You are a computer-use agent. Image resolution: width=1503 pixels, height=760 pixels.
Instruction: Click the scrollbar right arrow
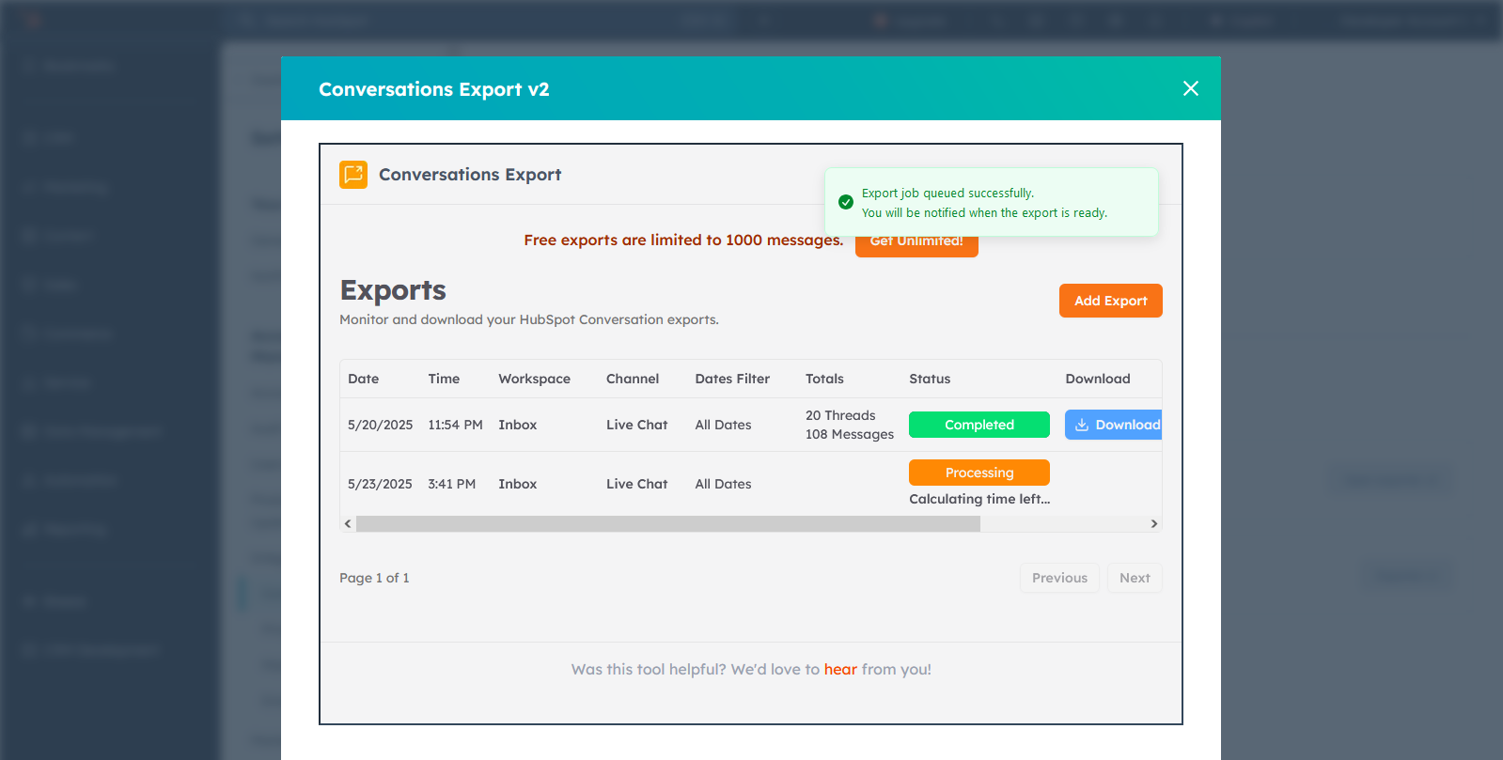point(1154,524)
